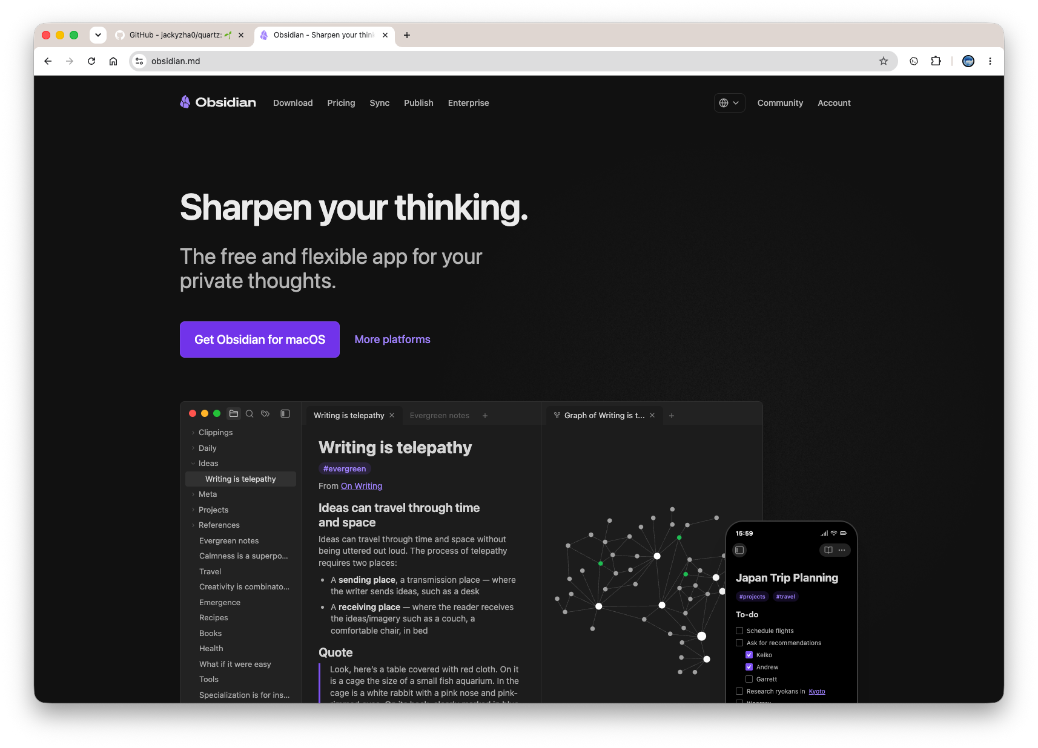
Task: Switch to the Evergreen notes tab
Action: click(x=440, y=416)
